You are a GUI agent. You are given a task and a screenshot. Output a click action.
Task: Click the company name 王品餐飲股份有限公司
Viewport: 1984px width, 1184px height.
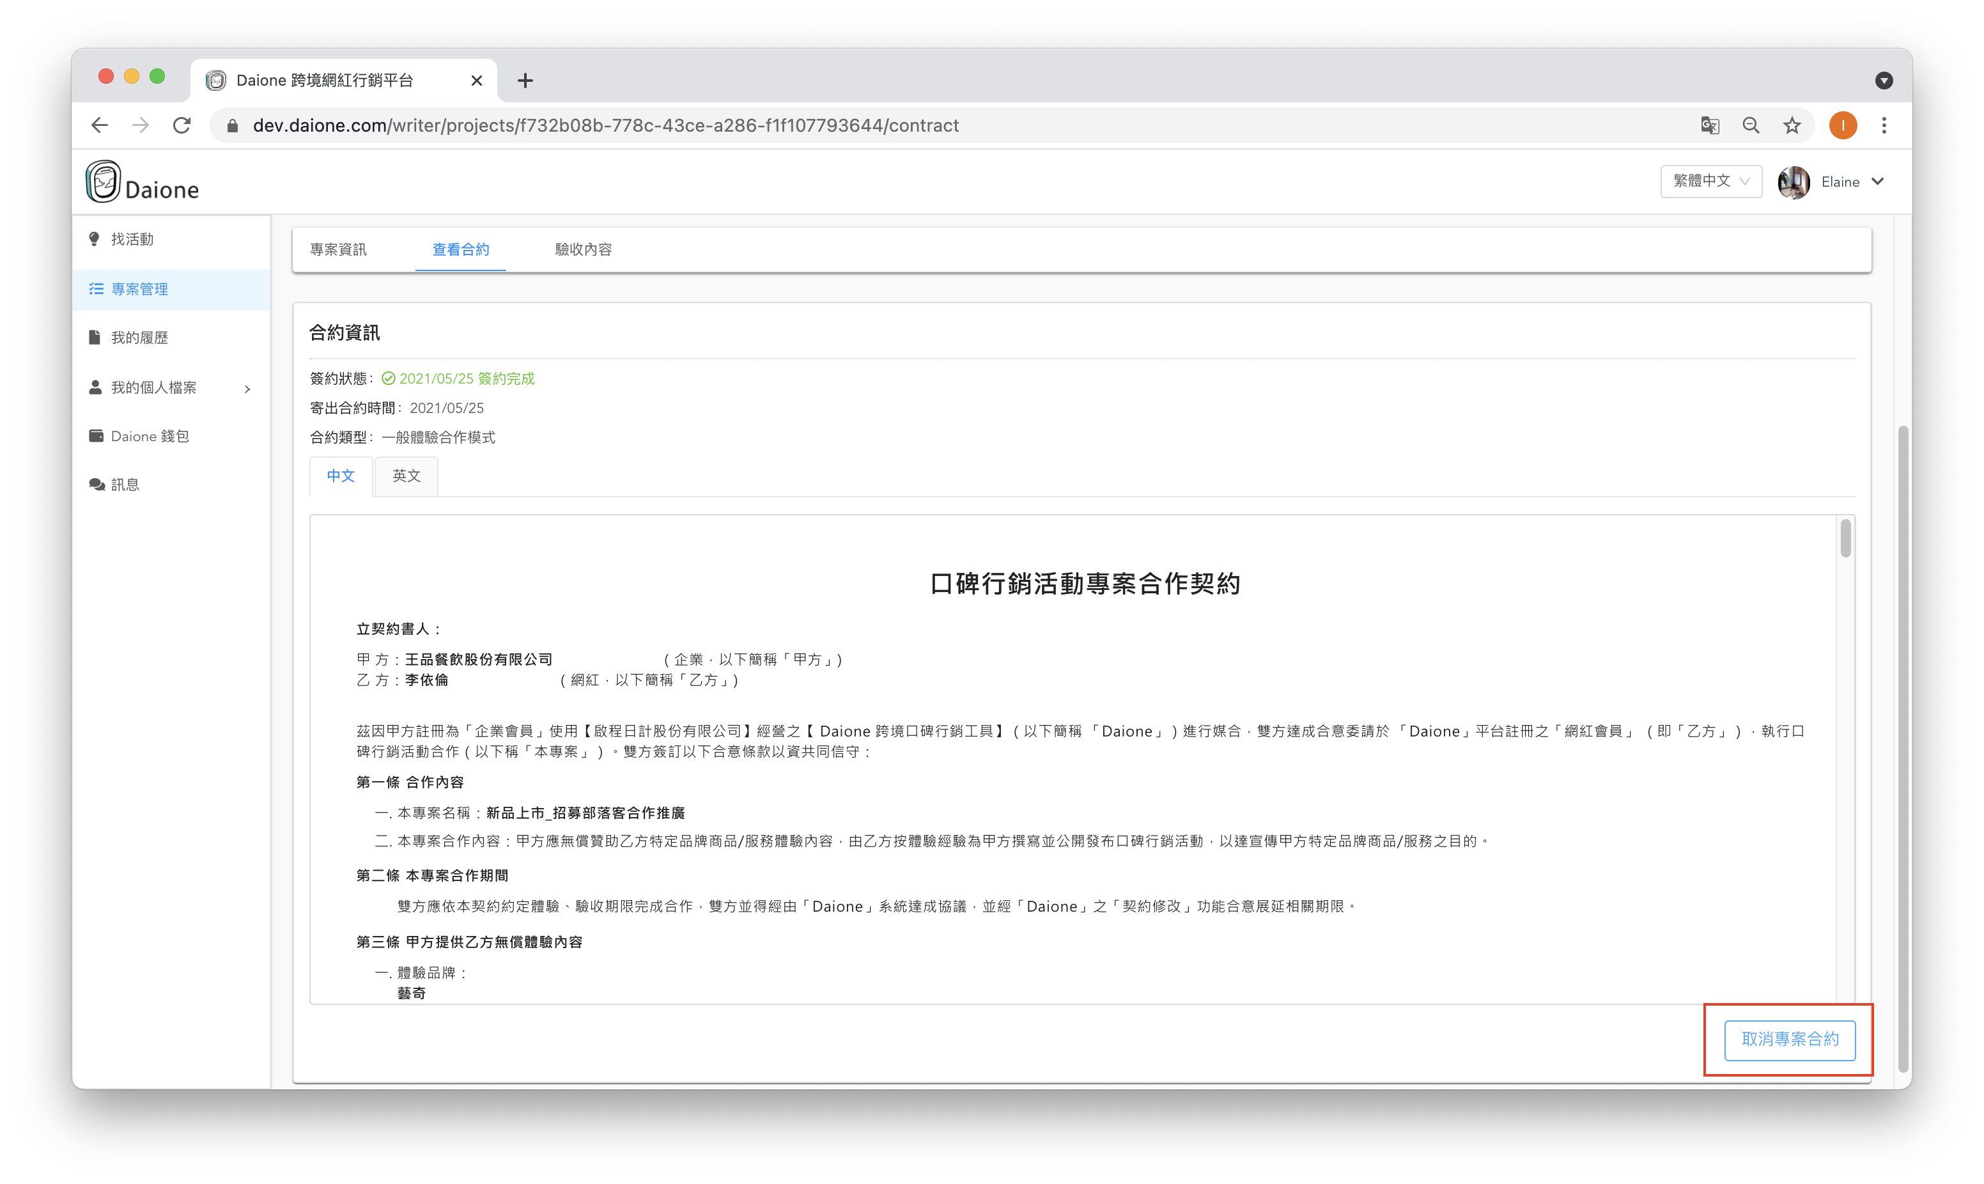click(x=479, y=659)
